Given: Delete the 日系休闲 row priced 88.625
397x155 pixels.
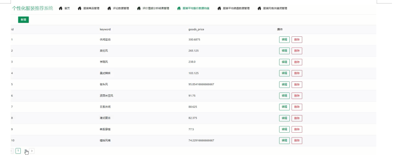Looking at the screenshot, I should tap(297, 107).
